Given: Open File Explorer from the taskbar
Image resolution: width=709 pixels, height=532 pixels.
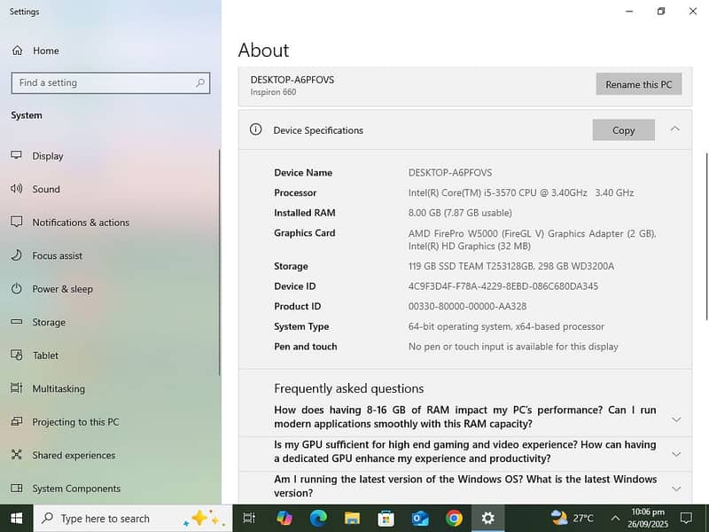Looking at the screenshot, I should click(352, 518).
